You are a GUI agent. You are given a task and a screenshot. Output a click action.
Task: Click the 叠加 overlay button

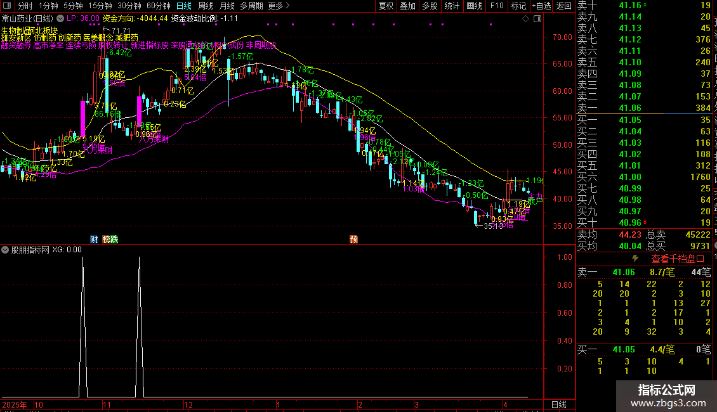(408, 6)
